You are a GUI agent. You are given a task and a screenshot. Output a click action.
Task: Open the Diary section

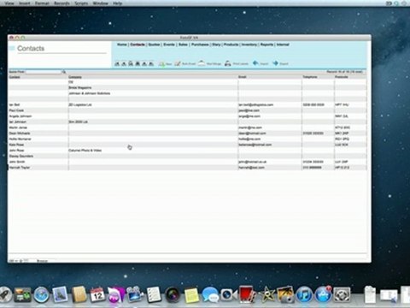[x=216, y=44]
